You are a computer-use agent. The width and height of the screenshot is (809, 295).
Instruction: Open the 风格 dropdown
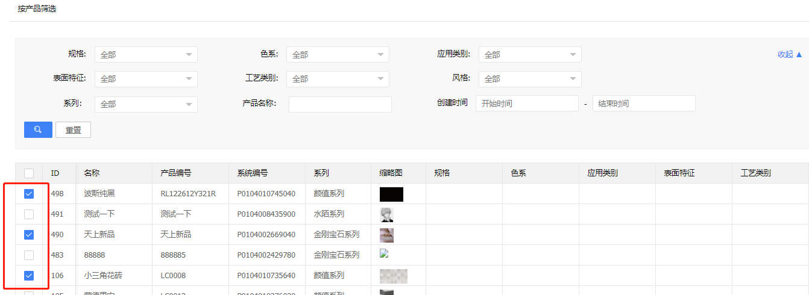530,79
